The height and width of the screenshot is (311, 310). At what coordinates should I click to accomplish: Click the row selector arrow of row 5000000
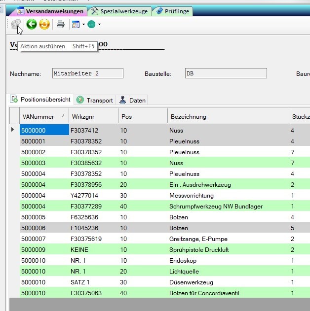pyautogui.click(x=13, y=130)
